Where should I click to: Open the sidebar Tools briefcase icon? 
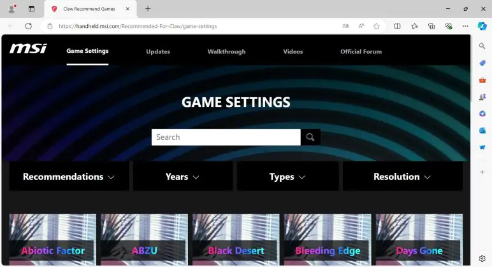tap(482, 80)
